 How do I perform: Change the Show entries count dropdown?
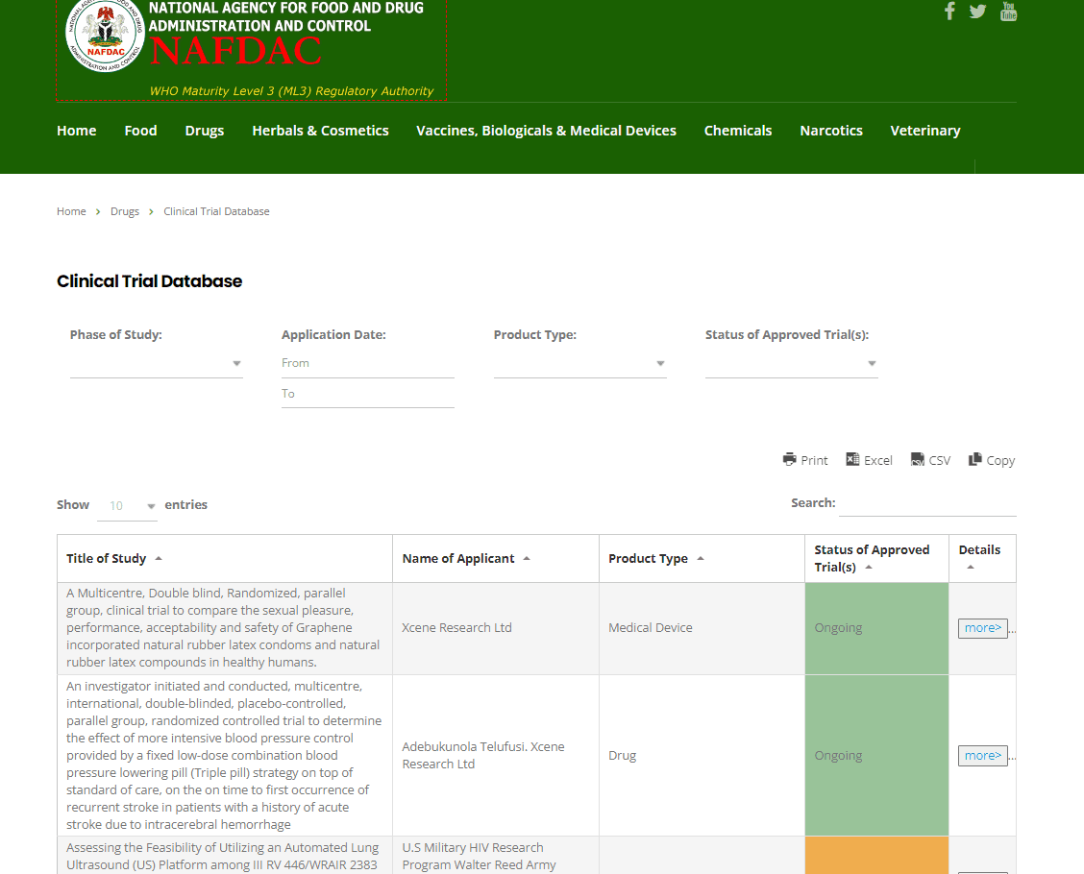[x=127, y=506]
